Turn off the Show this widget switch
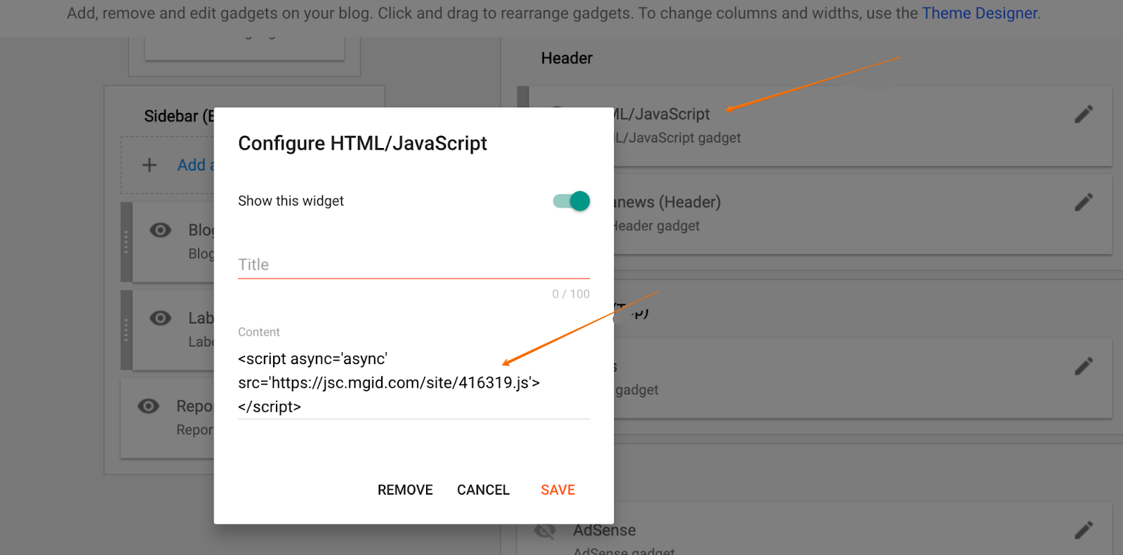Image resolution: width=1123 pixels, height=555 pixels. click(571, 201)
